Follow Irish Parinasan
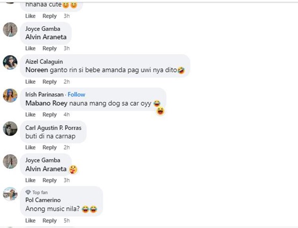This screenshot has width=298, height=228. pyautogui.click(x=76, y=95)
